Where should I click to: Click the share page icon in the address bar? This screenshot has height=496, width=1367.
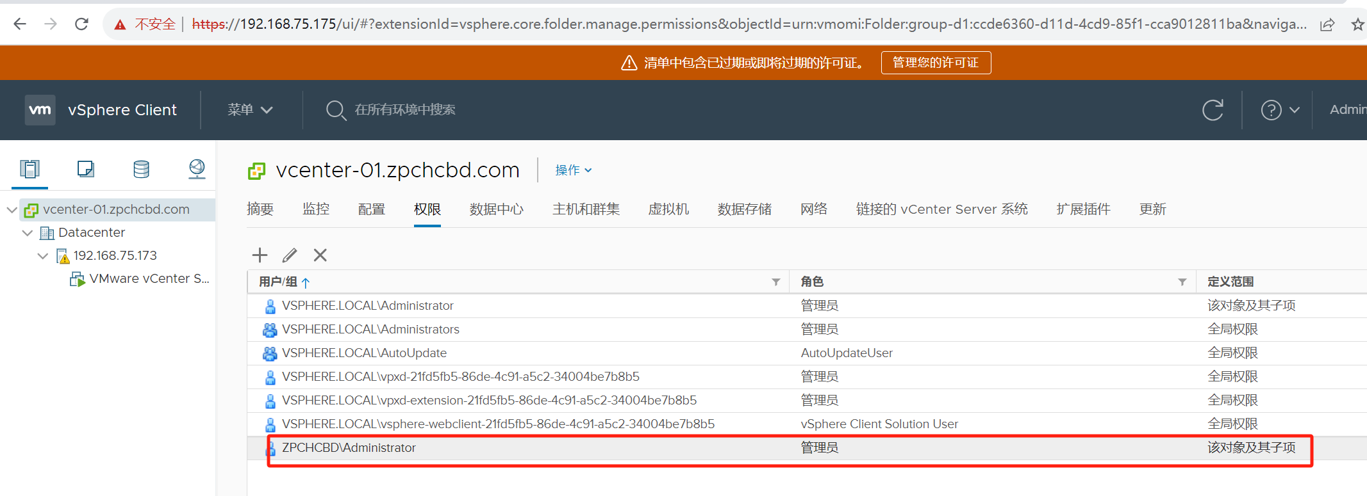click(x=1327, y=25)
